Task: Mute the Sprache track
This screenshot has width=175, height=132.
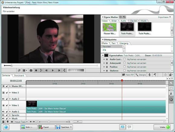Action: (3, 115)
